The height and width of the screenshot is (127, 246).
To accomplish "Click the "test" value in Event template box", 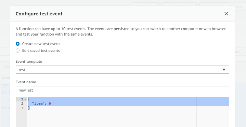I will [x=22, y=70].
